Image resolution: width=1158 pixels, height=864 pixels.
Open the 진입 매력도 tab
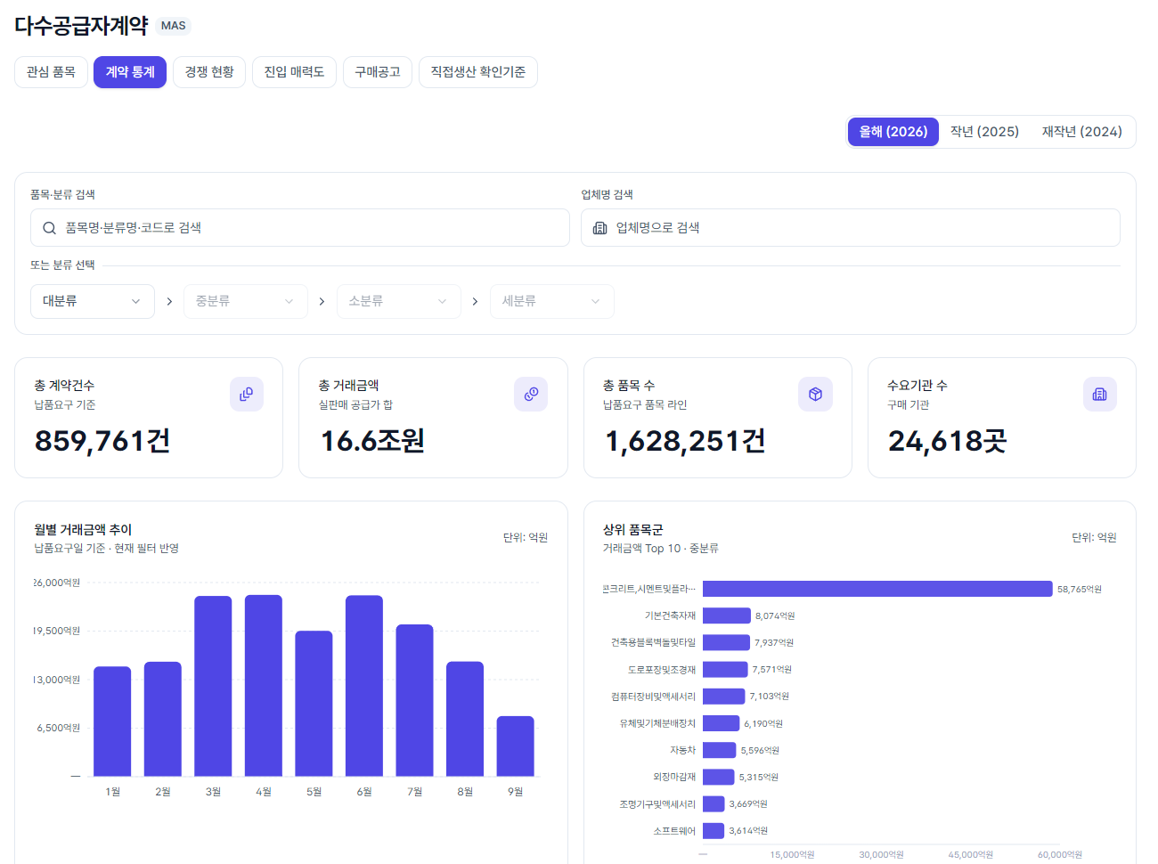tap(294, 72)
